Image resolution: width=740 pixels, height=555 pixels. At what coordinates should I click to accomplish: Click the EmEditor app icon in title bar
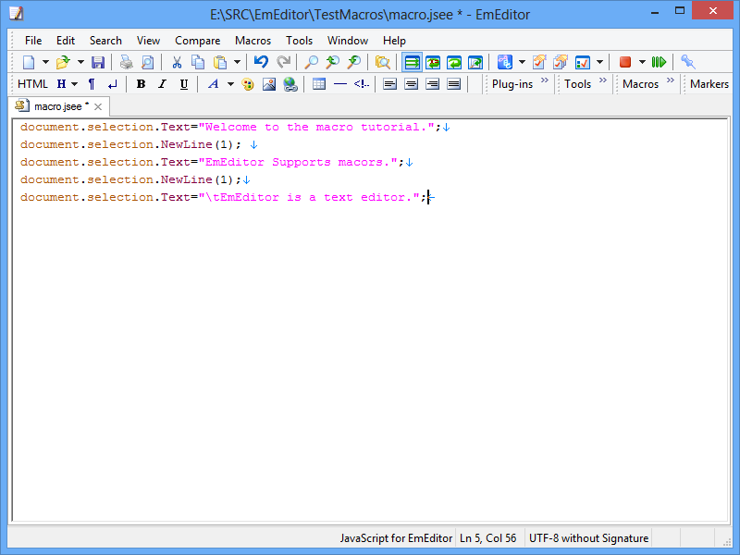click(x=16, y=13)
